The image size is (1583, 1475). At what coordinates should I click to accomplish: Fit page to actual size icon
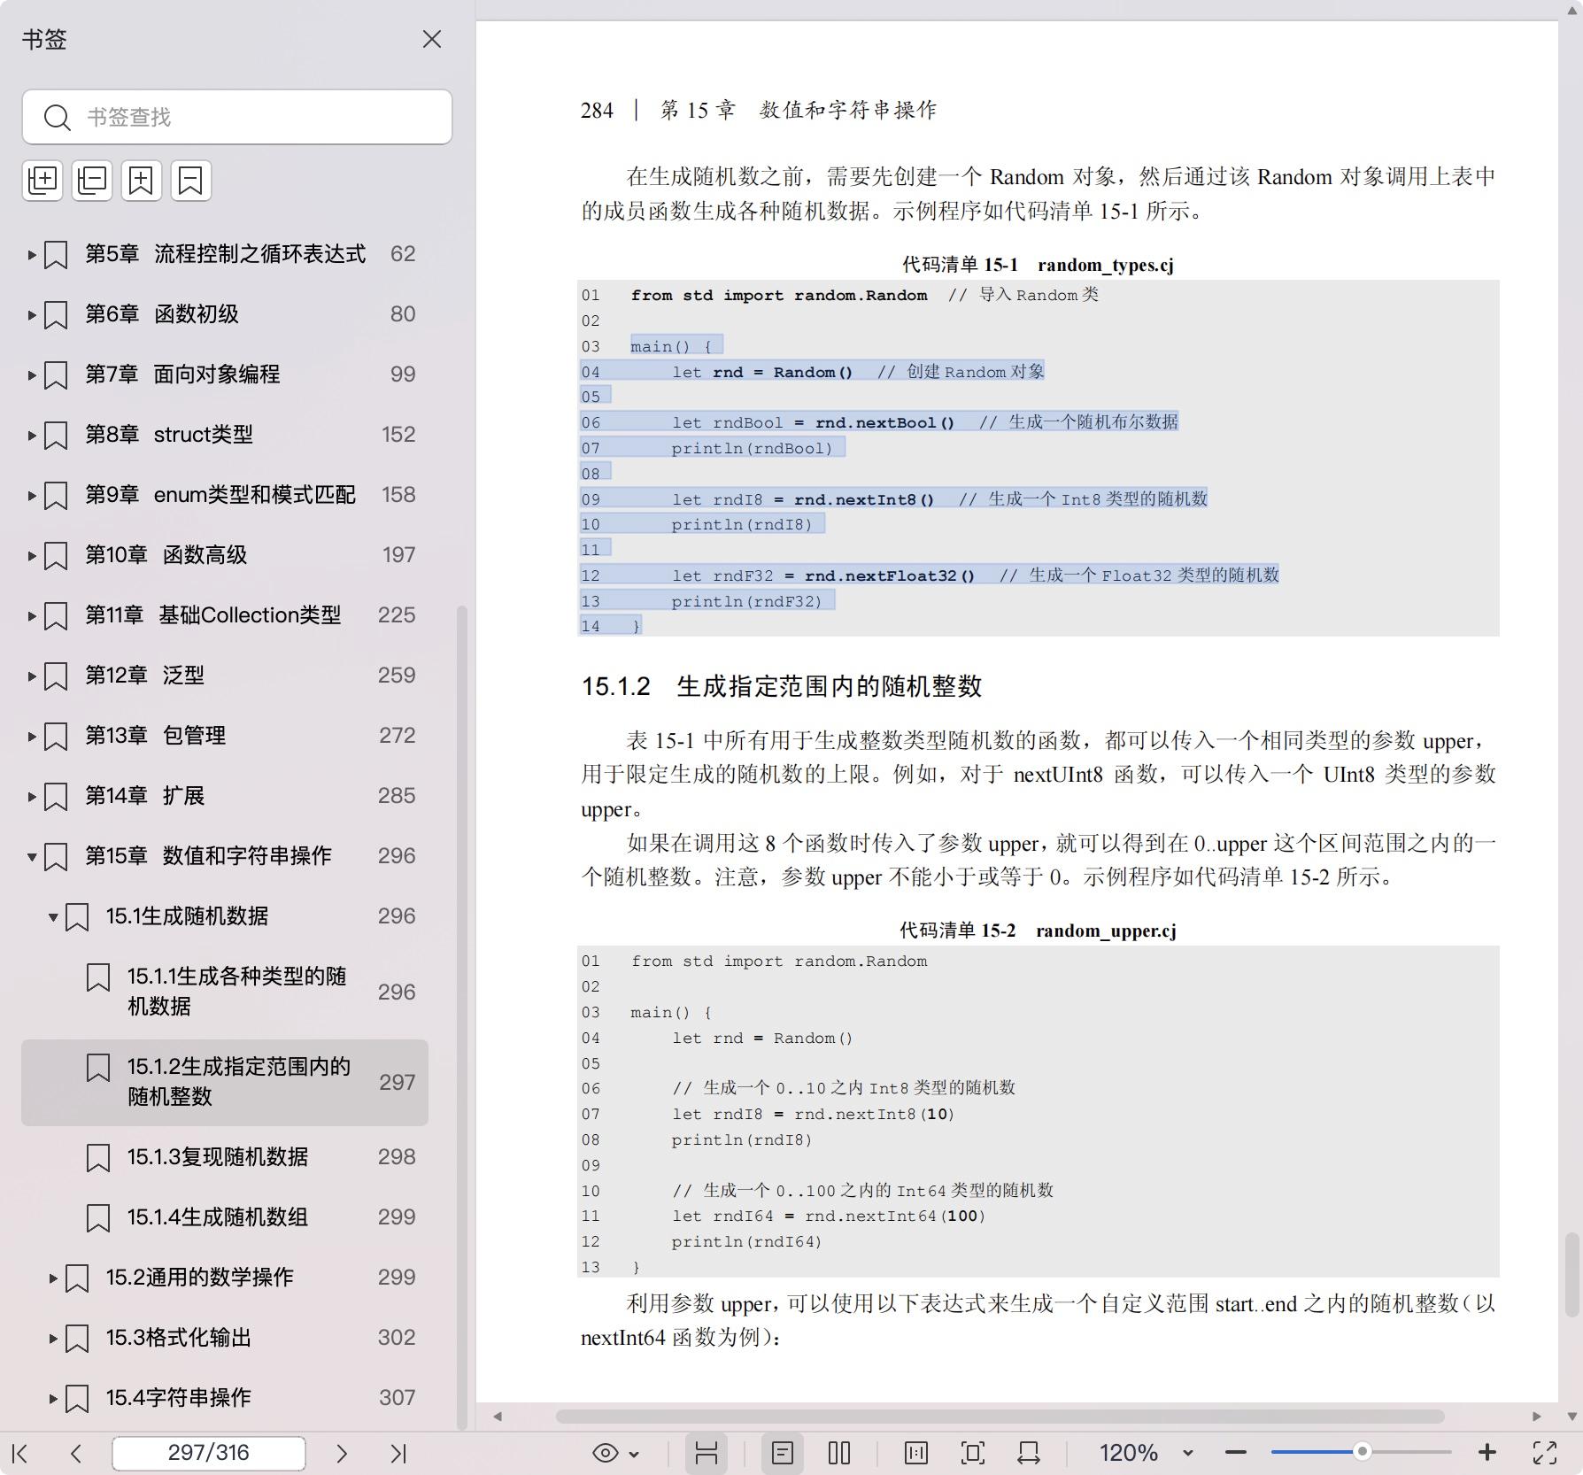[x=916, y=1453]
